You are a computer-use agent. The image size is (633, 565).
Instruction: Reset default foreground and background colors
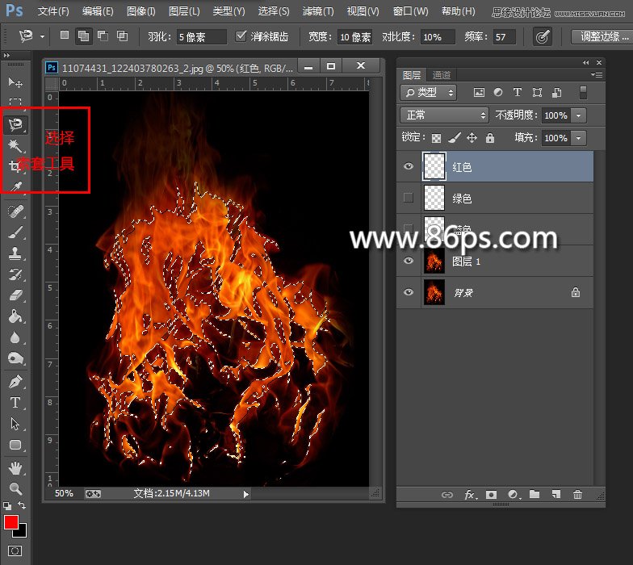(6, 505)
